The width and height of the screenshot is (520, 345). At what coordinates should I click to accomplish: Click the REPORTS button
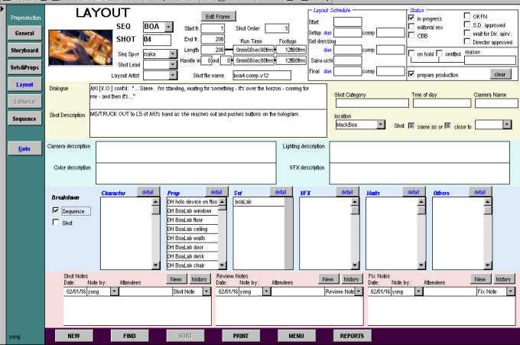(x=351, y=336)
